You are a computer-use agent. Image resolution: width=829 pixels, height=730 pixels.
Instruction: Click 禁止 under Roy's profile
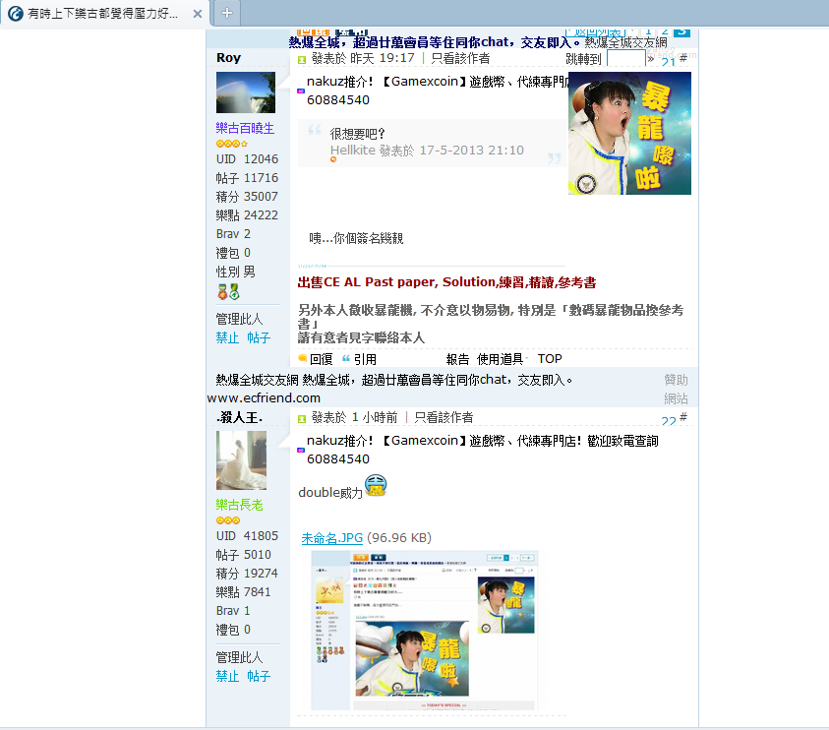pyautogui.click(x=227, y=337)
